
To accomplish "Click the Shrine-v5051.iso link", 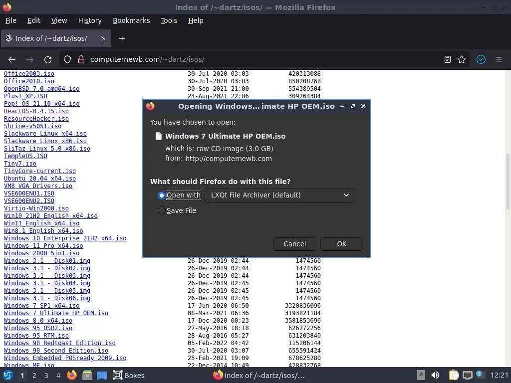I will click(x=32, y=126).
